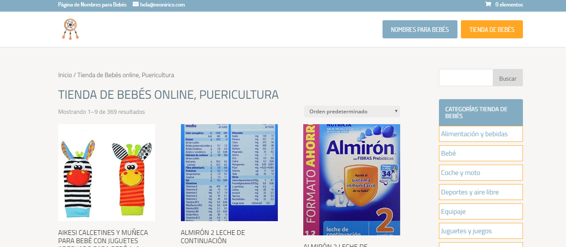The height and width of the screenshot is (247, 566).
Task: Click the Buscar button
Action: [x=508, y=78]
